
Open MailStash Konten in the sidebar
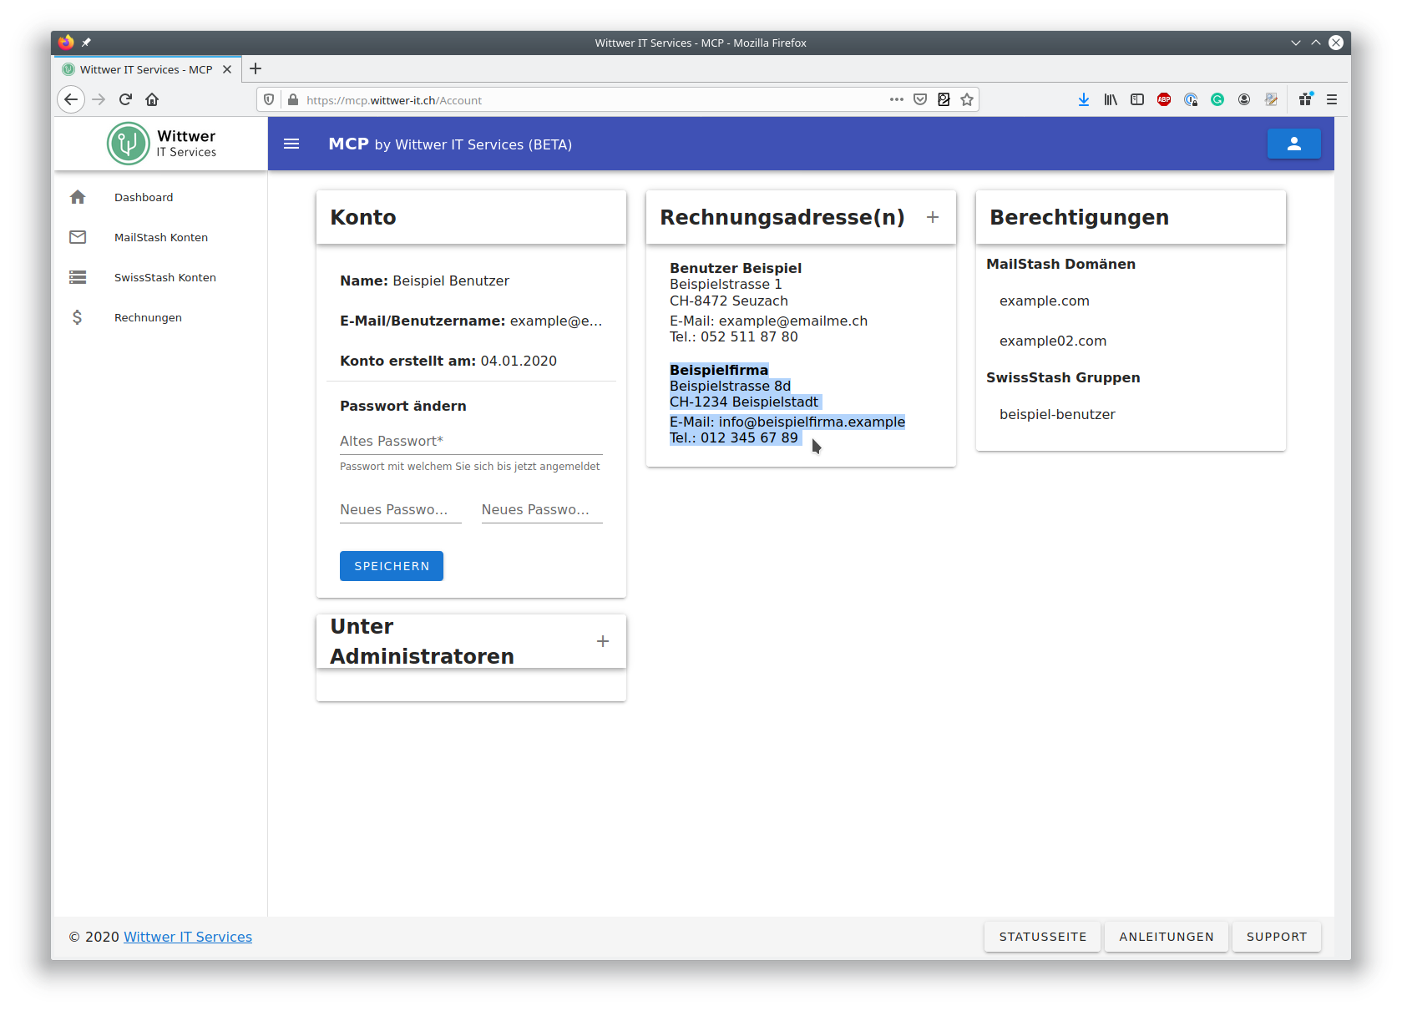(x=161, y=237)
